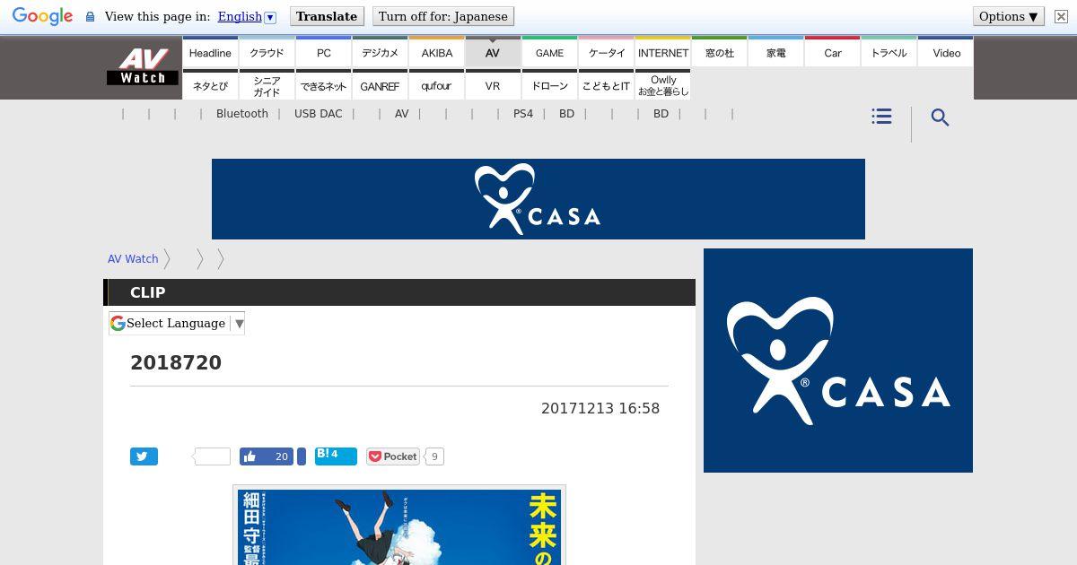Open the site search magnifier icon
The height and width of the screenshot is (565, 1077).
(940, 117)
